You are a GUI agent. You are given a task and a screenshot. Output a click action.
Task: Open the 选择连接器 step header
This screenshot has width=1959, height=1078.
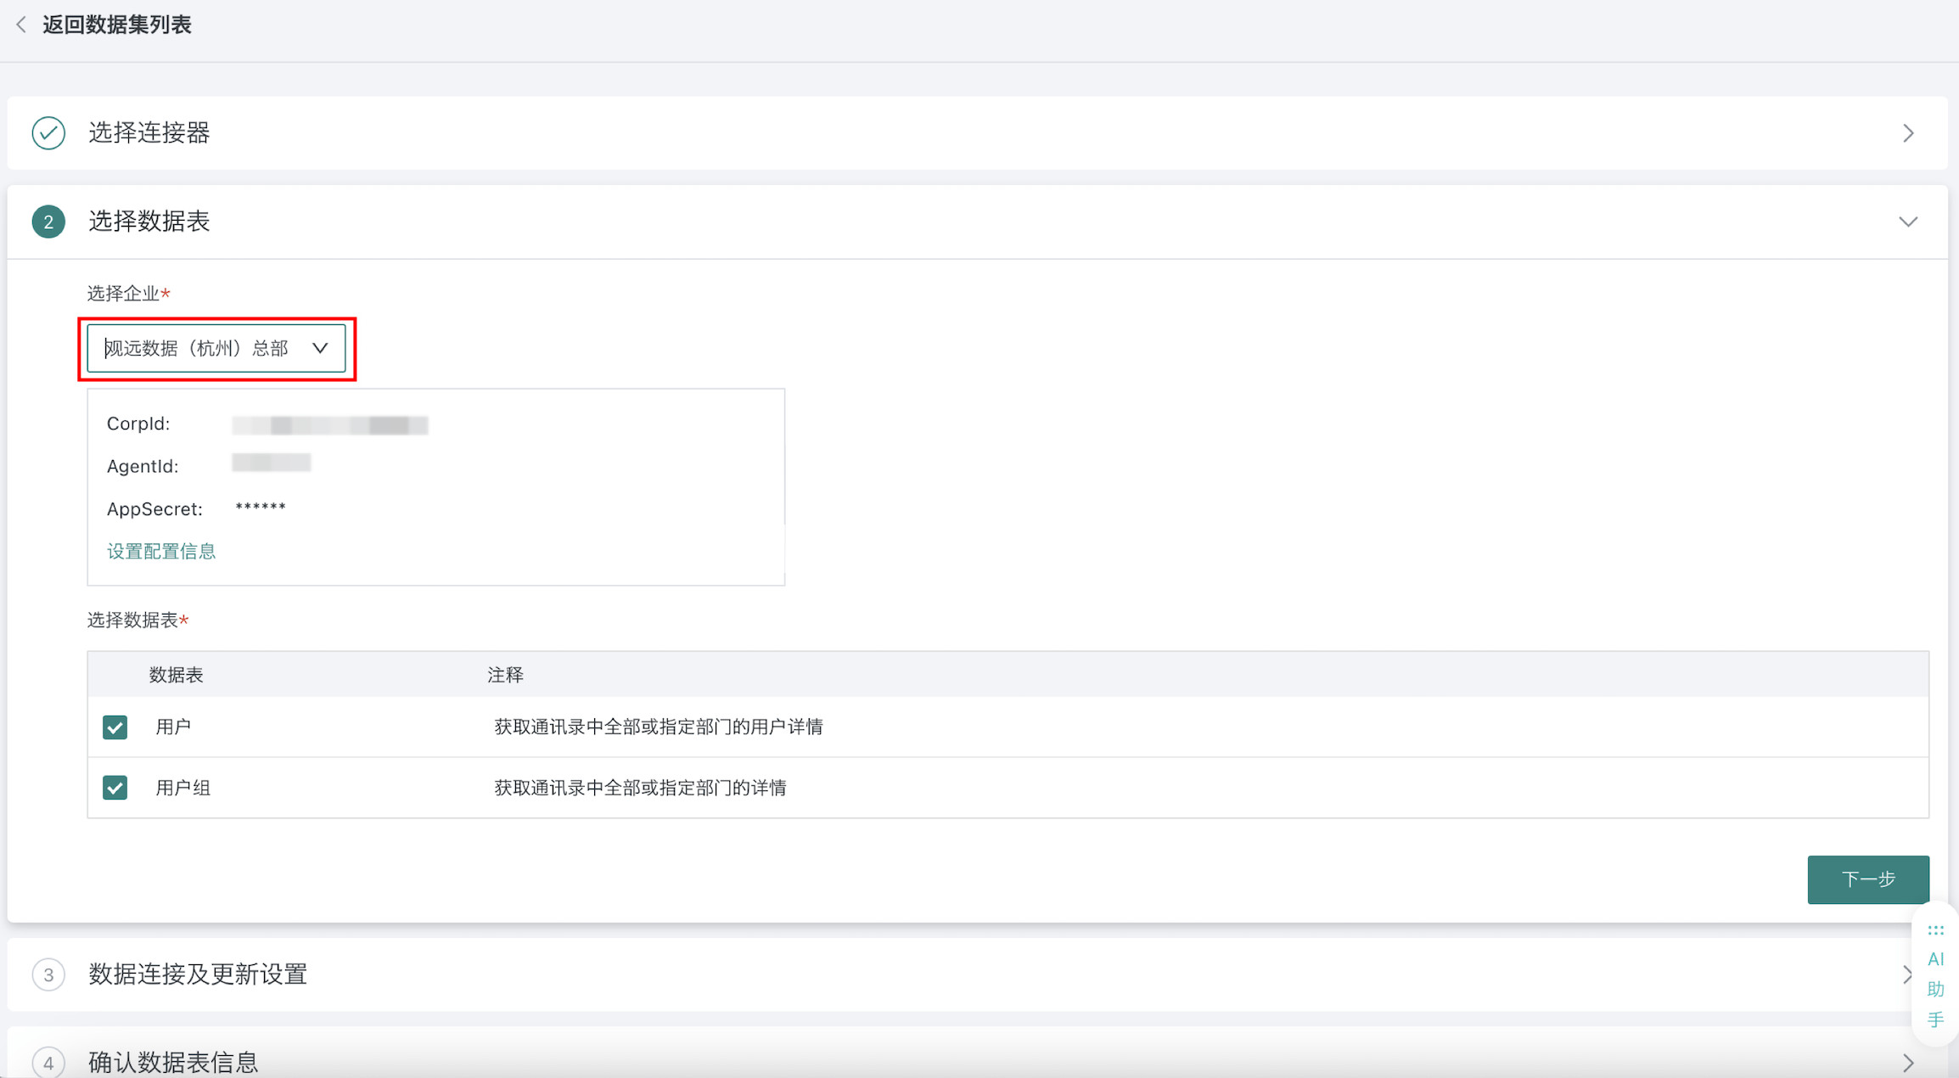[x=149, y=133]
